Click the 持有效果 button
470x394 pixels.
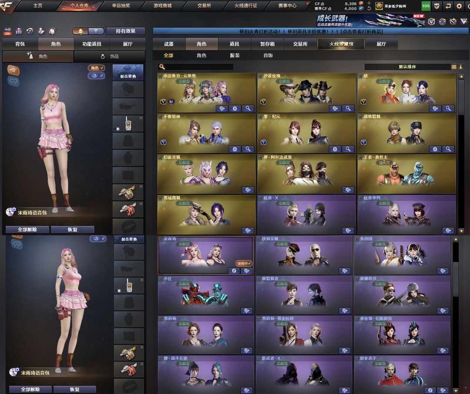pyautogui.click(x=126, y=31)
